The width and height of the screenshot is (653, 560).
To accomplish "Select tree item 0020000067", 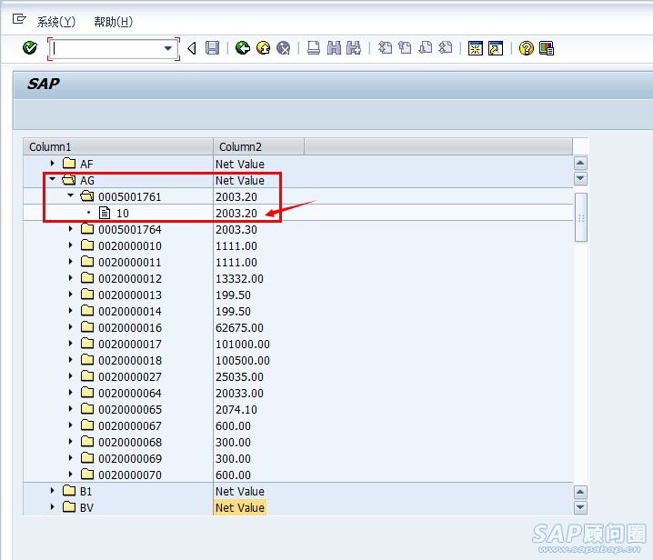I will tap(130, 426).
